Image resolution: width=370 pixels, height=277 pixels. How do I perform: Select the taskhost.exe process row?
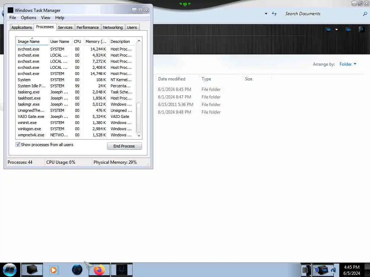point(76,98)
